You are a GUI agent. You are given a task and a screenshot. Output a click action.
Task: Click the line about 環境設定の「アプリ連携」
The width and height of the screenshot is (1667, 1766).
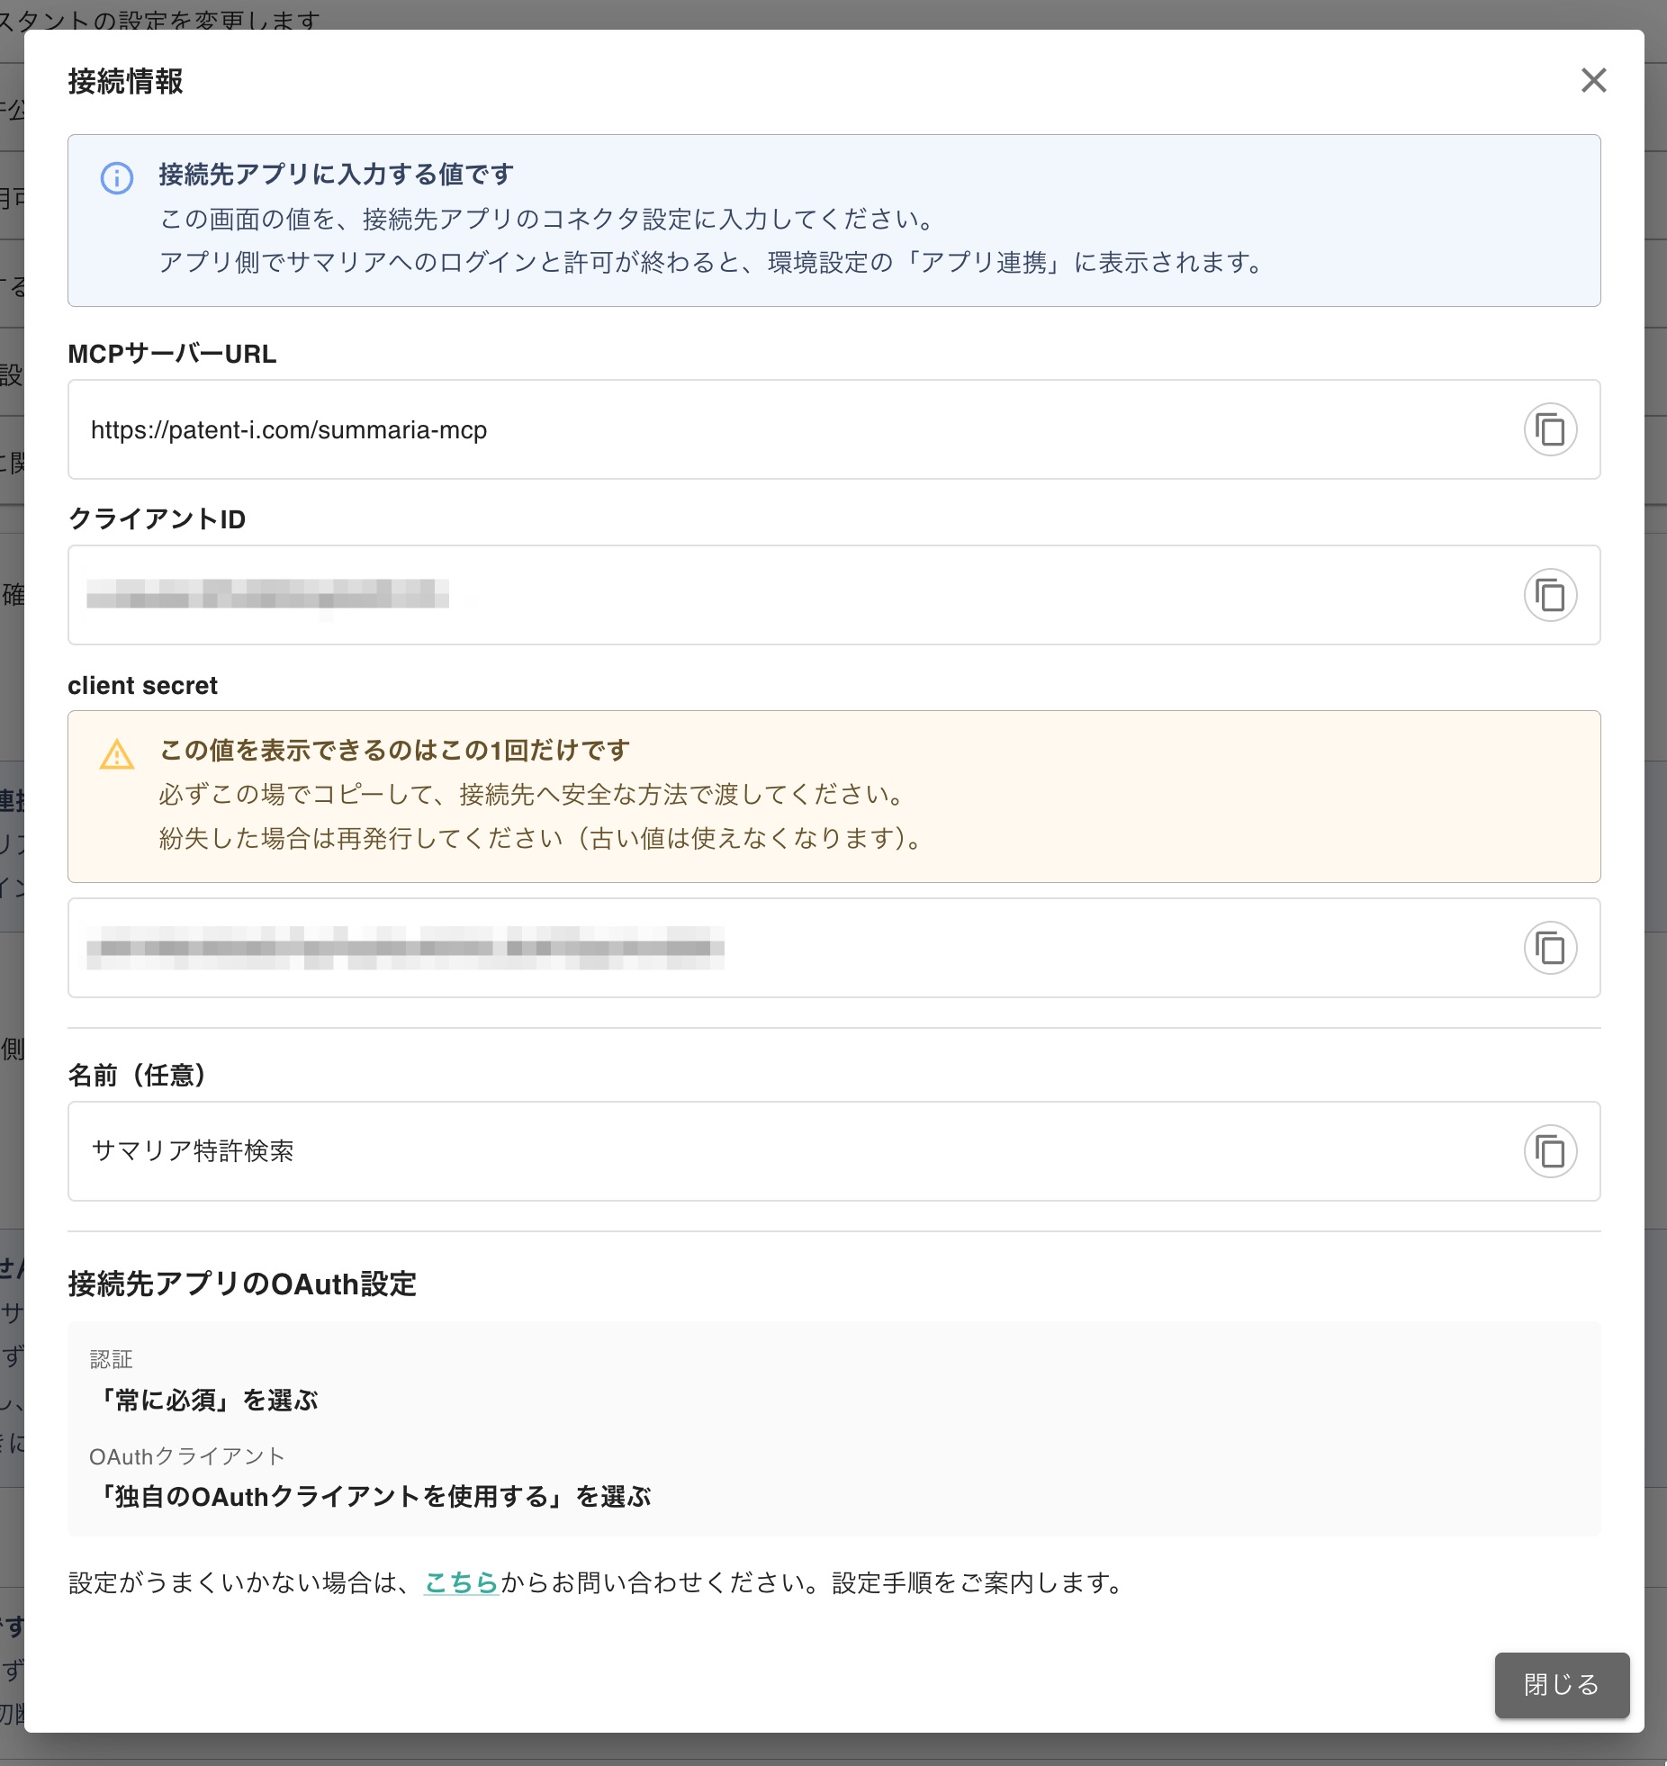[x=713, y=263]
